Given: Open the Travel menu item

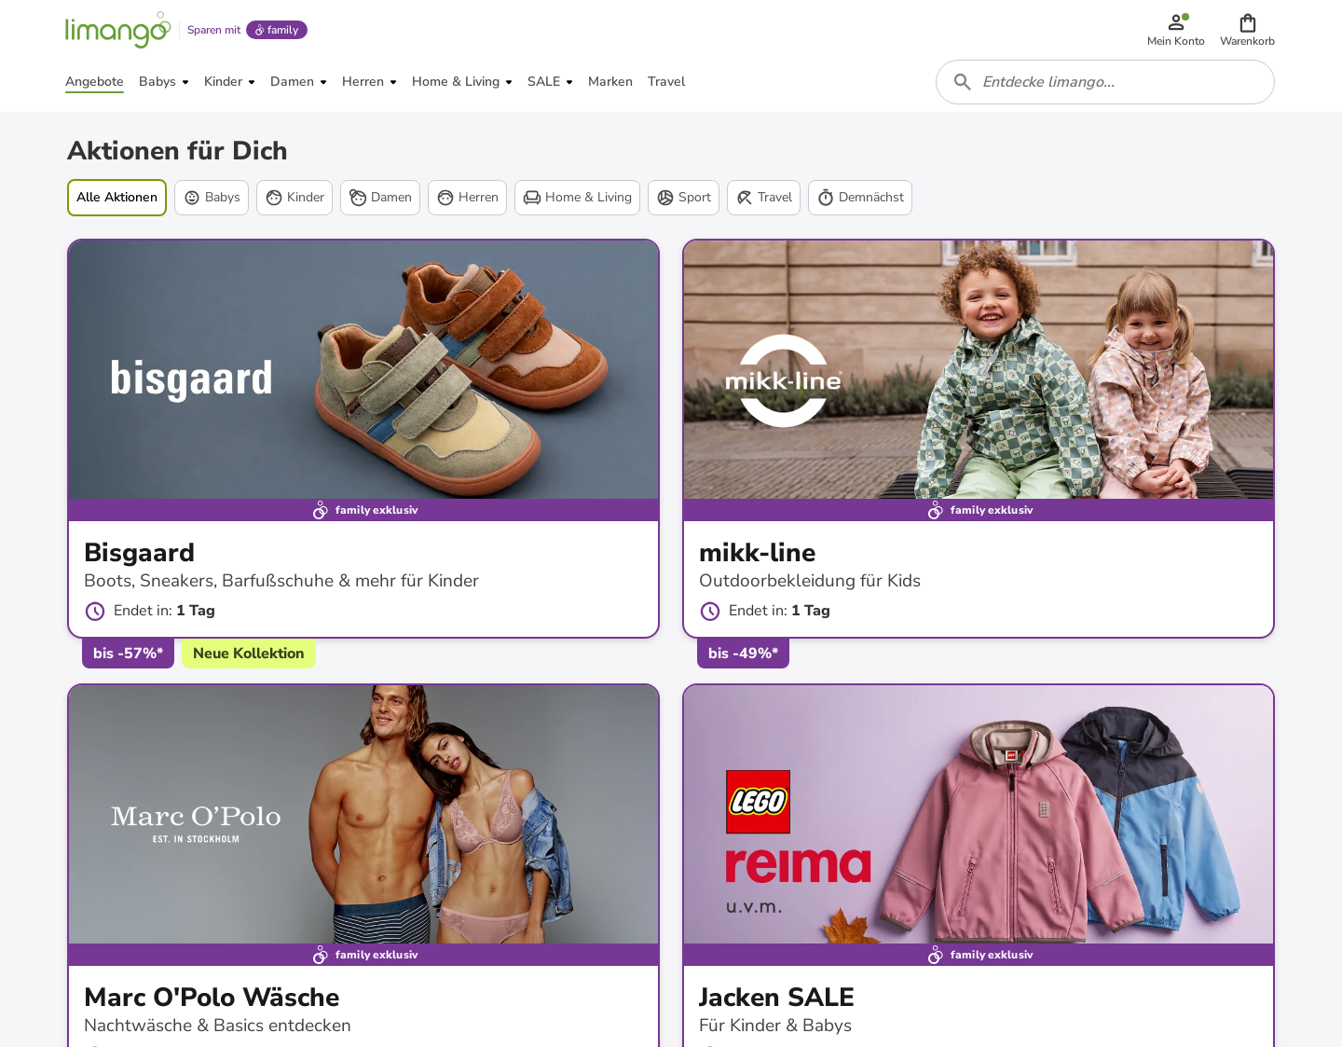Looking at the screenshot, I should click(x=666, y=82).
